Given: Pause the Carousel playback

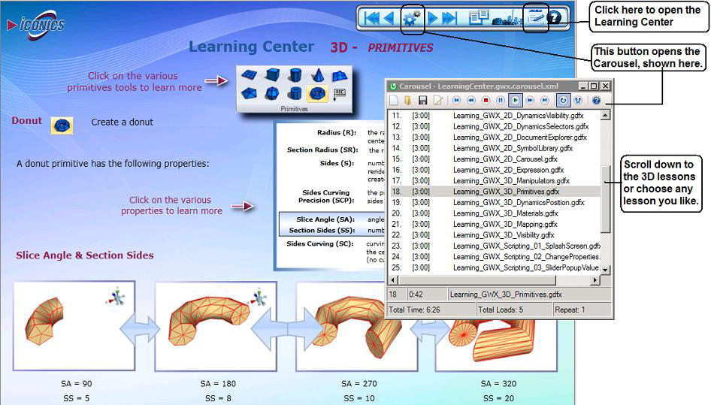Looking at the screenshot, I should coord(501,100).
